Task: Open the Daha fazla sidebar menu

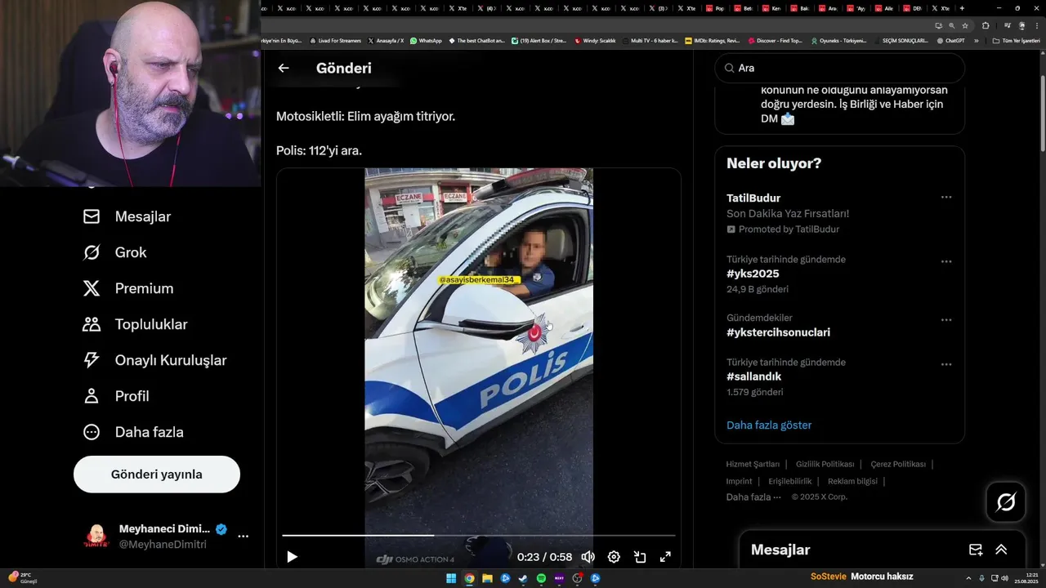Action: [133, 432]
